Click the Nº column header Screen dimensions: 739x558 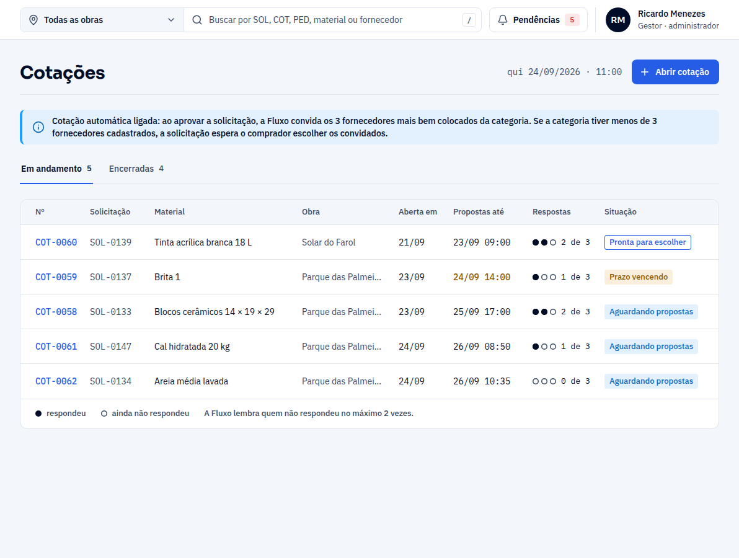coord(40,212)
